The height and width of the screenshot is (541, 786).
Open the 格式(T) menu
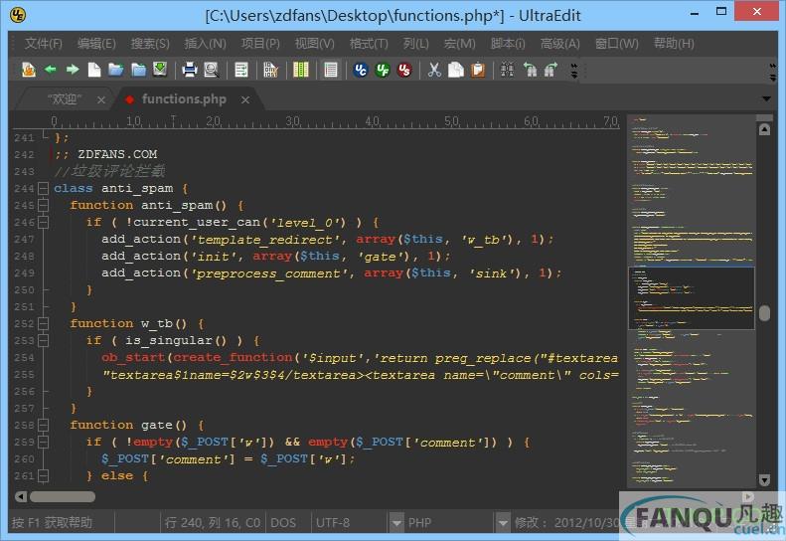(x=369, y=44)
